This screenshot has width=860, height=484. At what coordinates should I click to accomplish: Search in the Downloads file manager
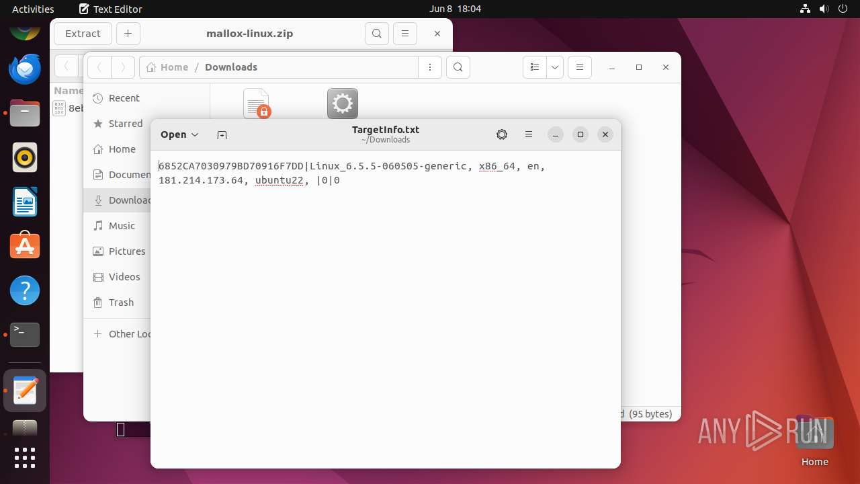click(x=458, y=67)
